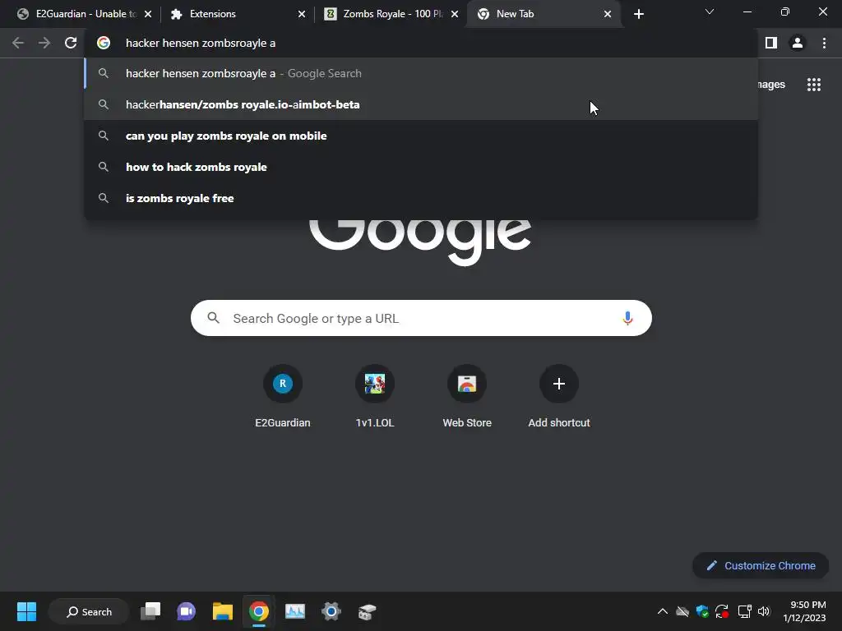Pick suggestion 'is zombs royale free'
Image resolution: width=842 pixels, height=631 pixels.
421,198
